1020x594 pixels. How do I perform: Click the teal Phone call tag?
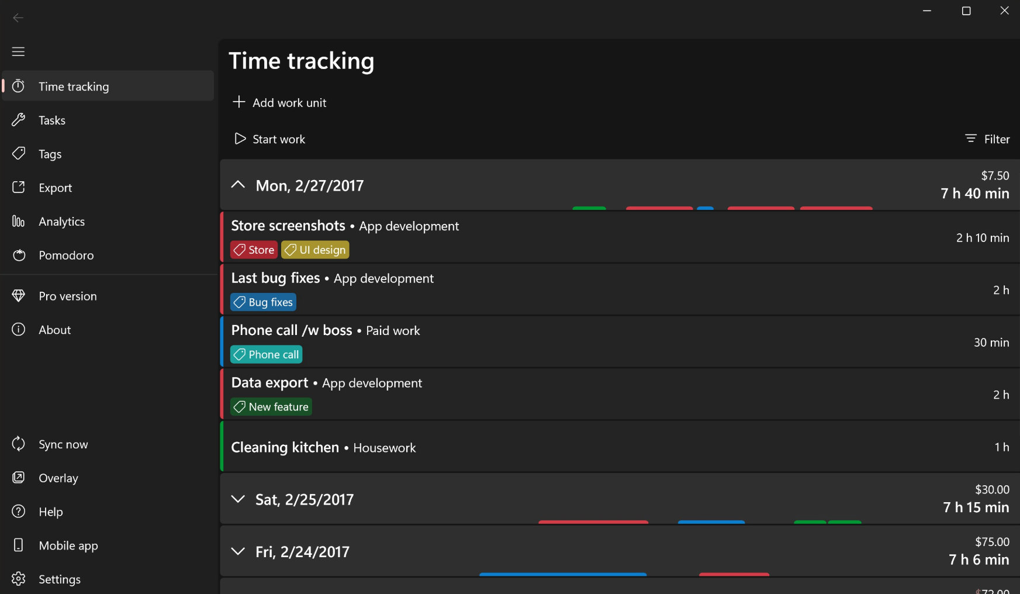pos(266,354)
